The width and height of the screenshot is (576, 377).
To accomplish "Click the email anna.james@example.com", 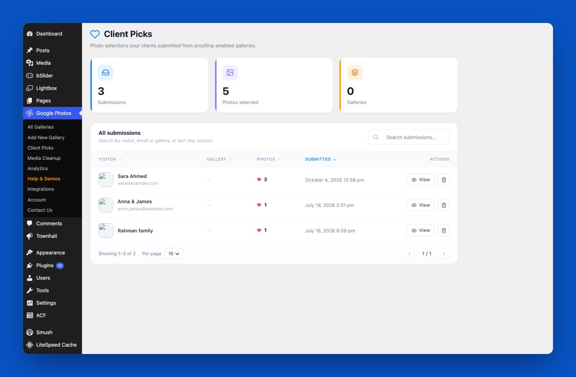I will click(x=145, y=209).
